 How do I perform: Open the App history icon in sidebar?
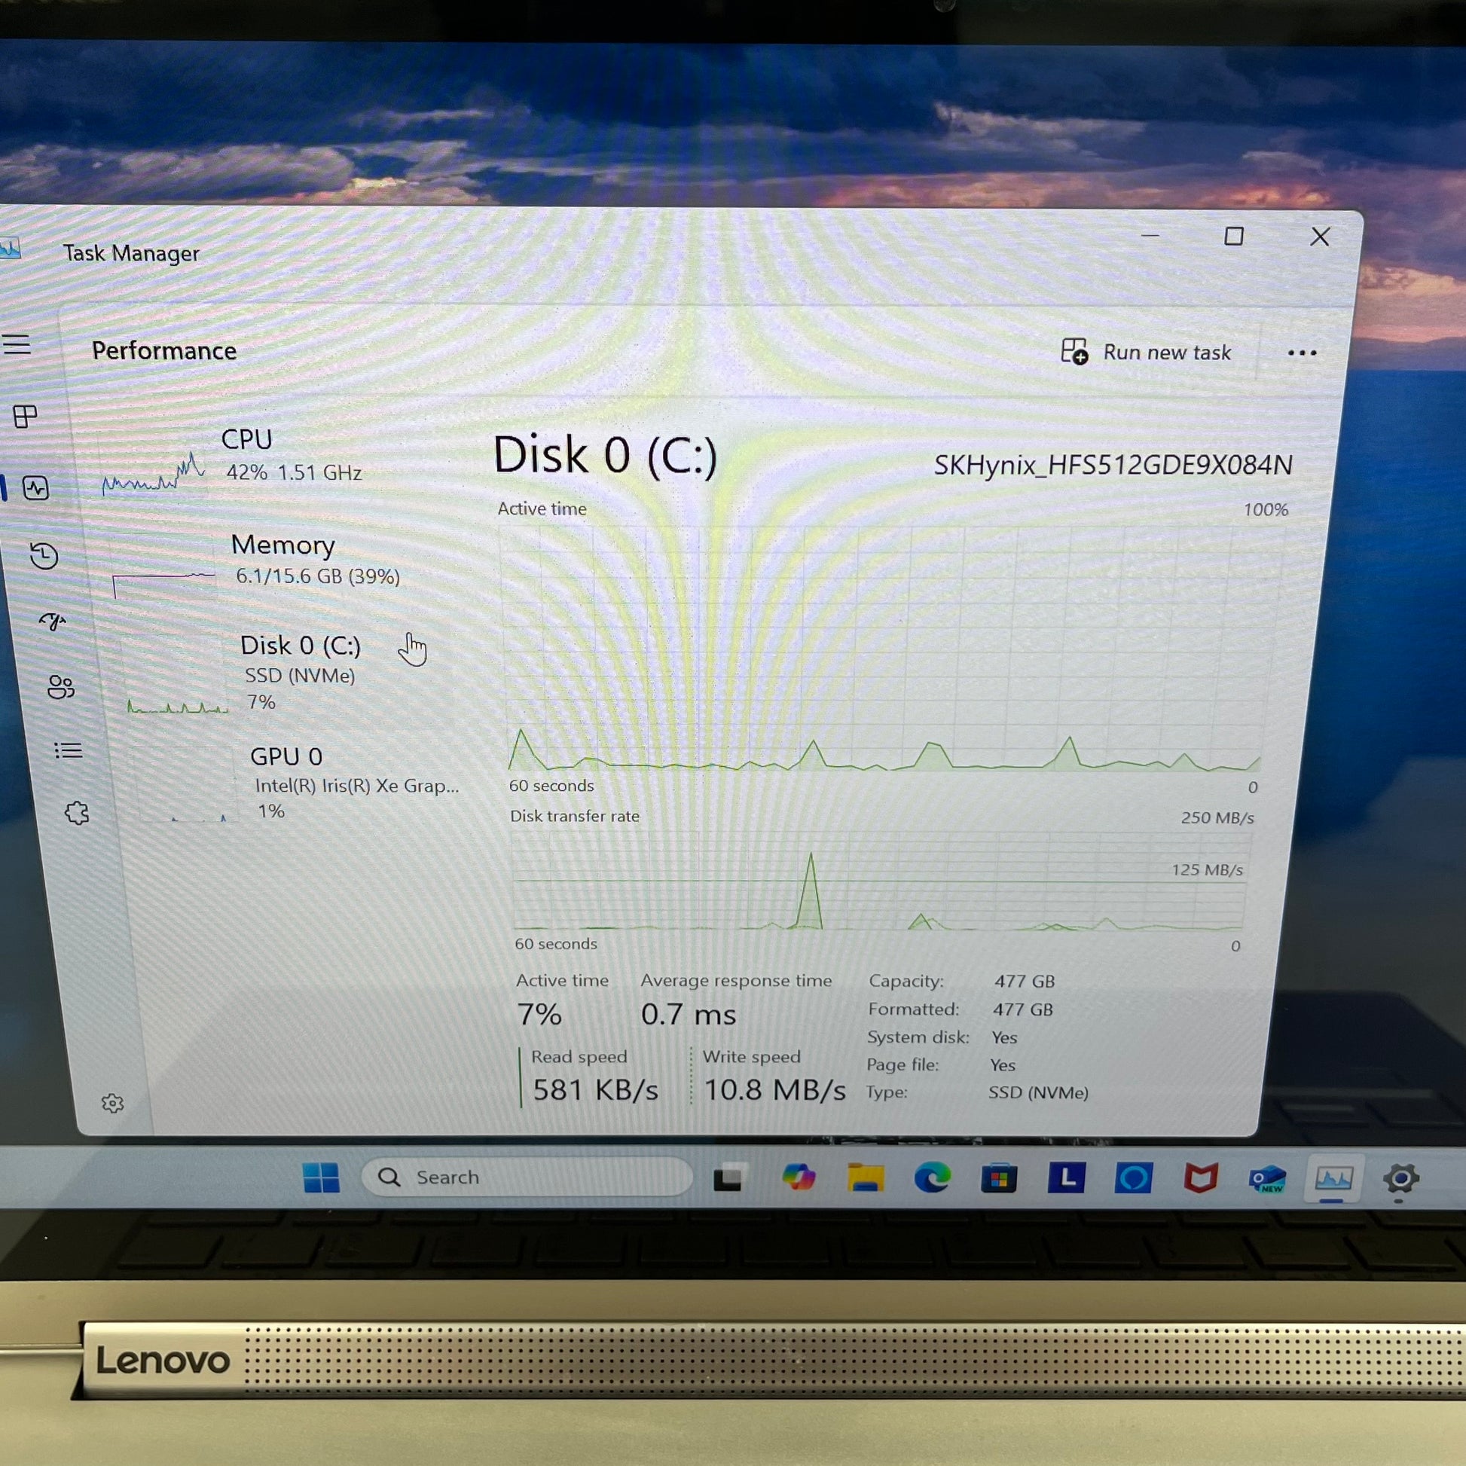(x=44, y=555)
